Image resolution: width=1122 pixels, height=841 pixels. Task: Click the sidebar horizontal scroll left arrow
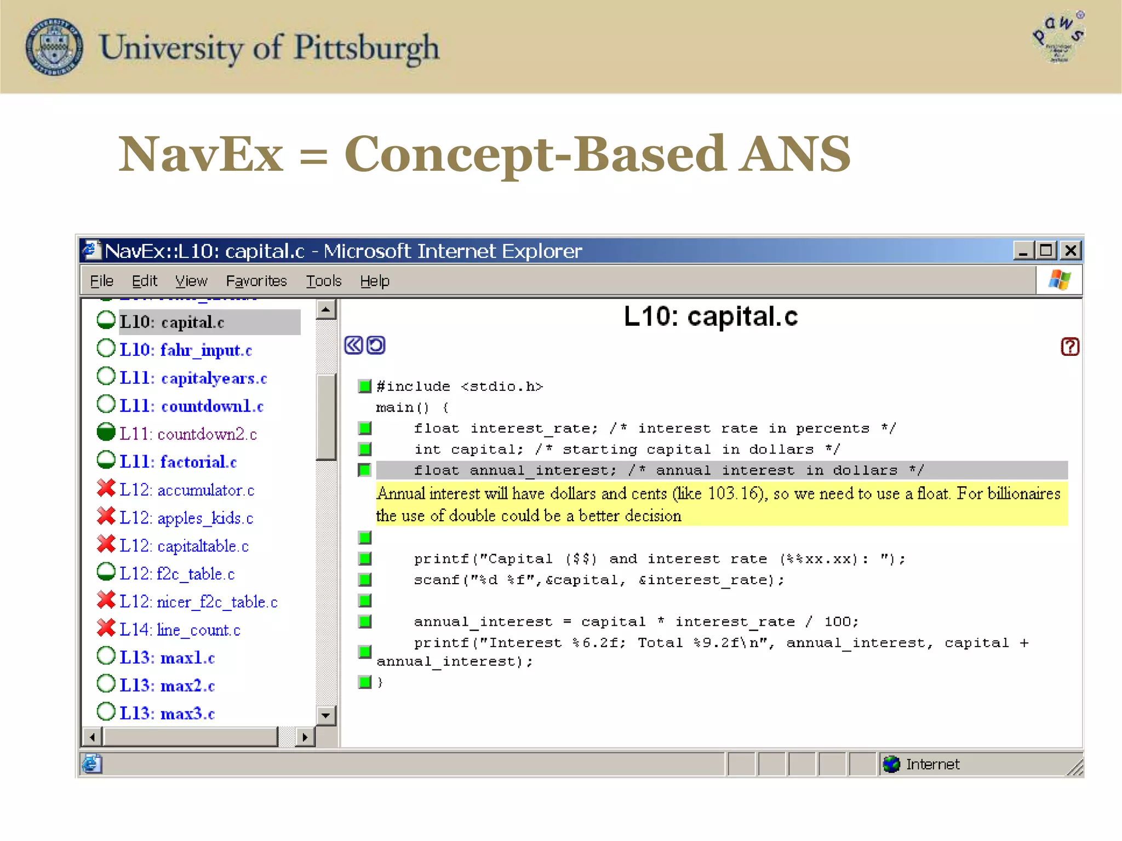pos(92,737)
